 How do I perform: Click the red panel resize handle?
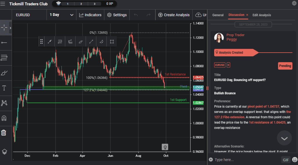[207, 88]
